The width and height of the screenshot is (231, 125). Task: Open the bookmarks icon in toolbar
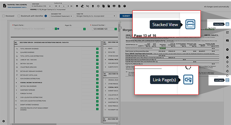[x=109, y=6]
